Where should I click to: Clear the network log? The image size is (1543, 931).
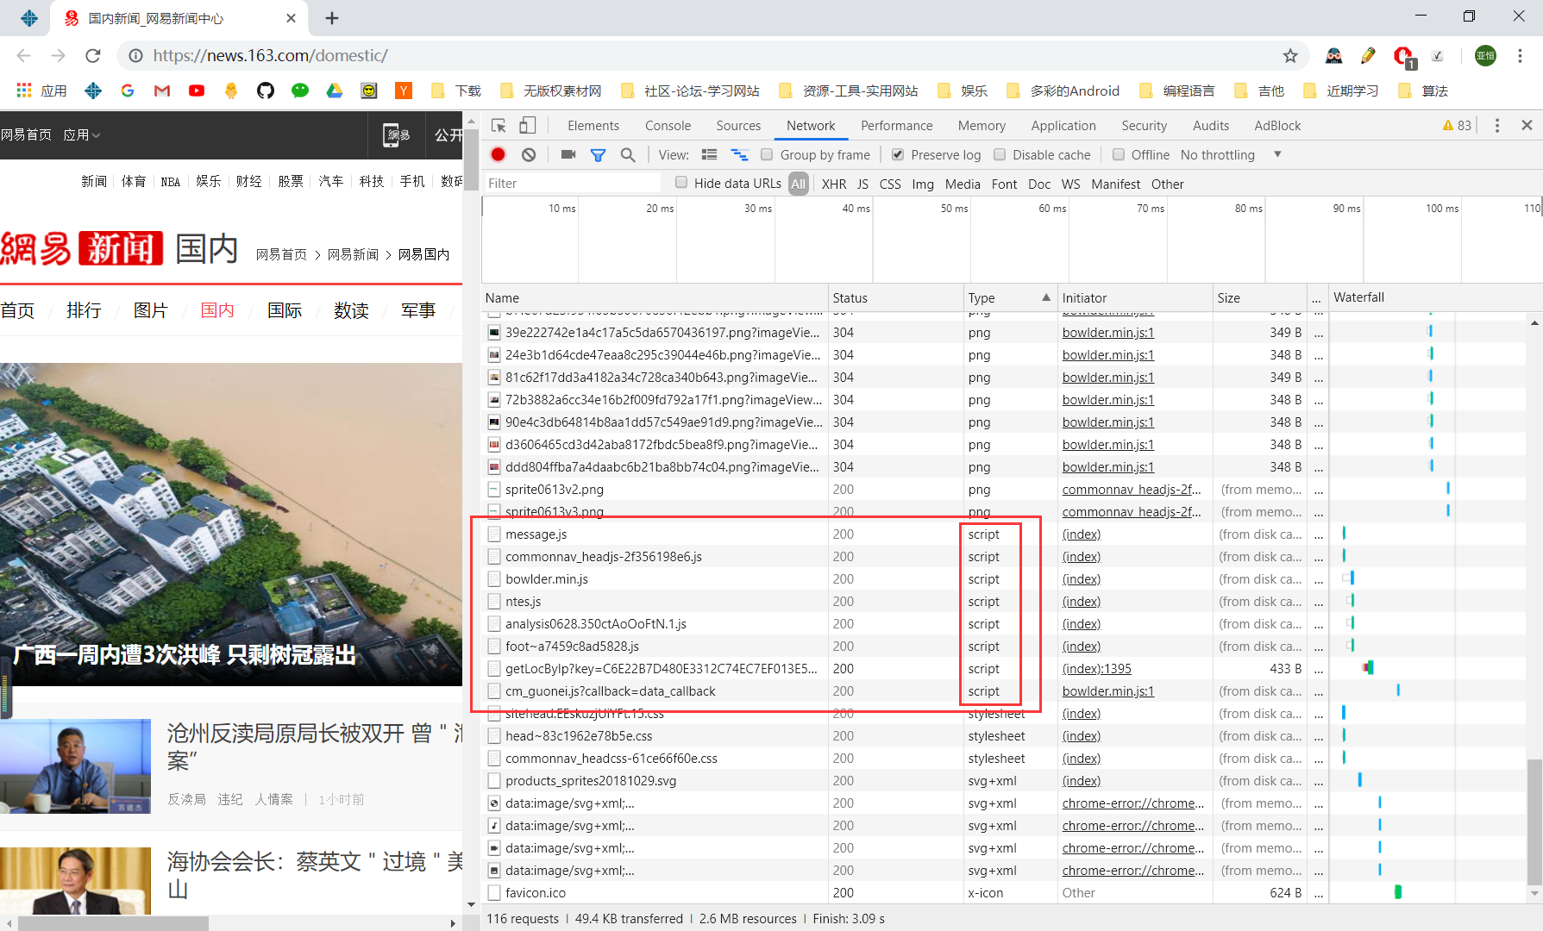point(529,155)
